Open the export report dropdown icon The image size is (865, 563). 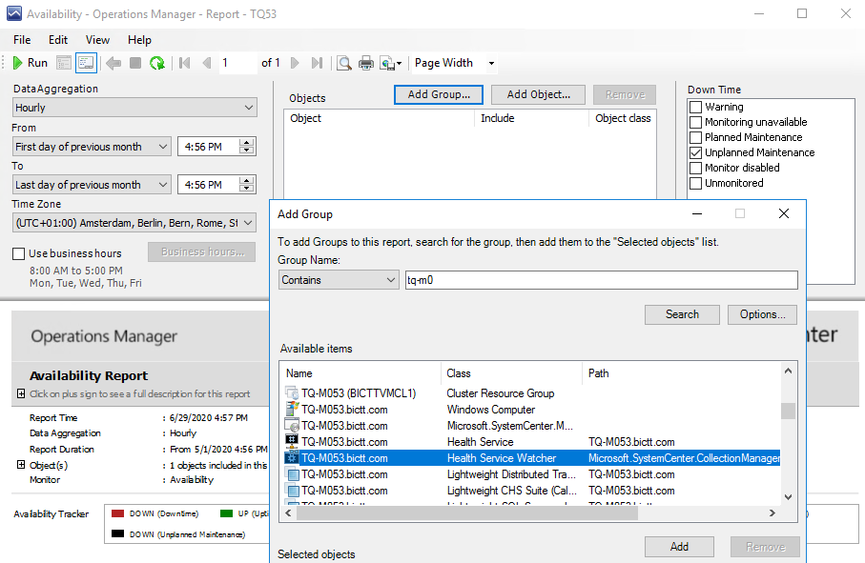tap(391, 63)
